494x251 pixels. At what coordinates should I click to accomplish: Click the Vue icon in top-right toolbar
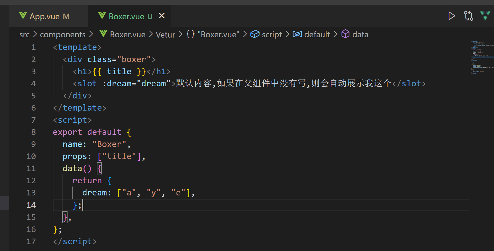tap(485, 15)
